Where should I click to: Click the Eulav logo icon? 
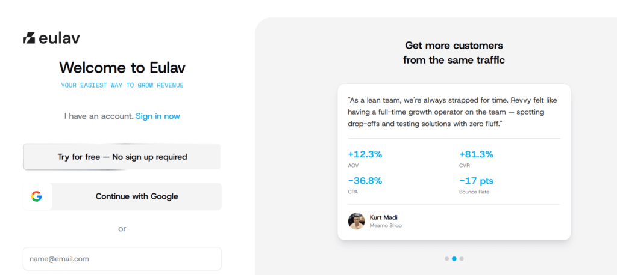tap(29, 38)
